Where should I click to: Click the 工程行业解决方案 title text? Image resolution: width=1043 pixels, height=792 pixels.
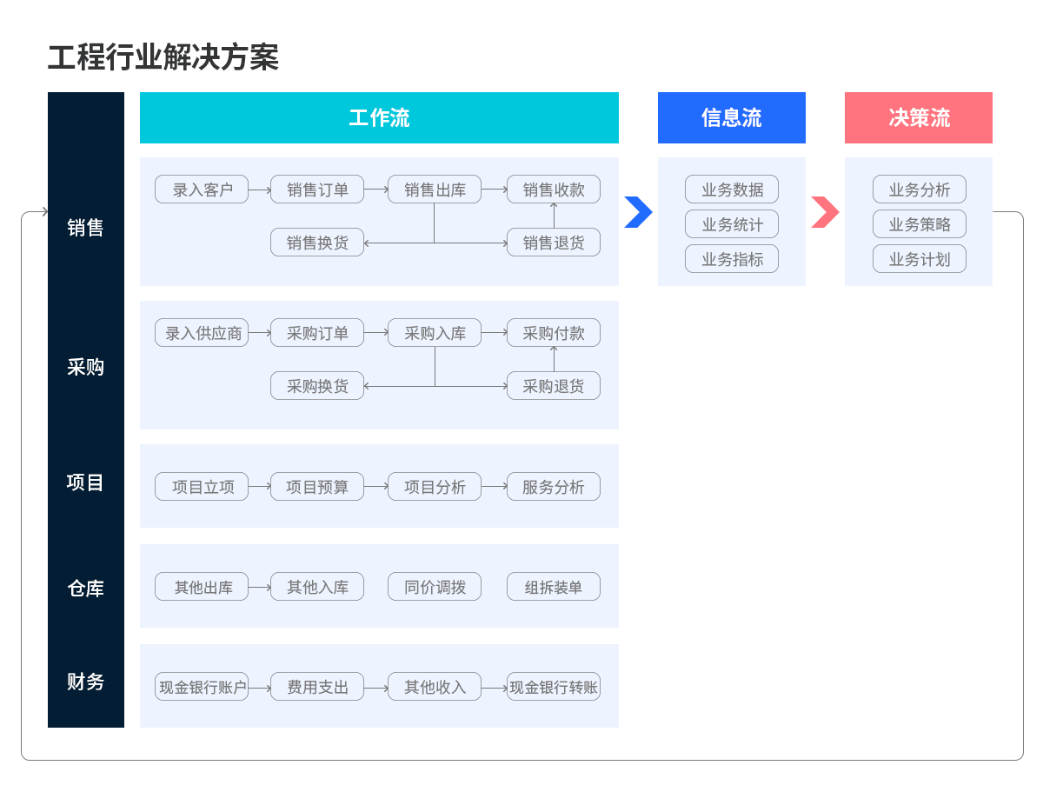[x=163, y=57]
